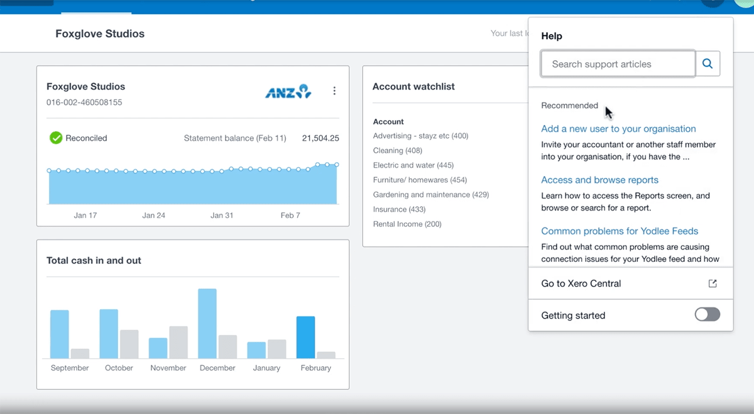Select Gardening and maintenance (429) account
The width and height of the screenshot is (754, 414).
430,195
